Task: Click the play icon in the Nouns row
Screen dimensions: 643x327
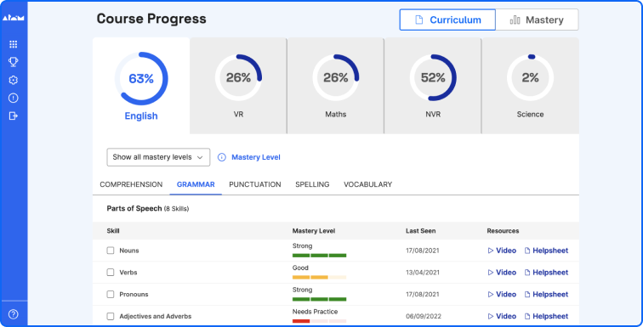Action: coord(491,251)
